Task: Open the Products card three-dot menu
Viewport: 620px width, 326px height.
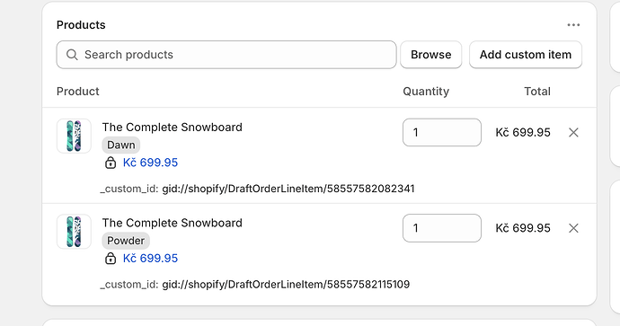Action: coord(573,25)
